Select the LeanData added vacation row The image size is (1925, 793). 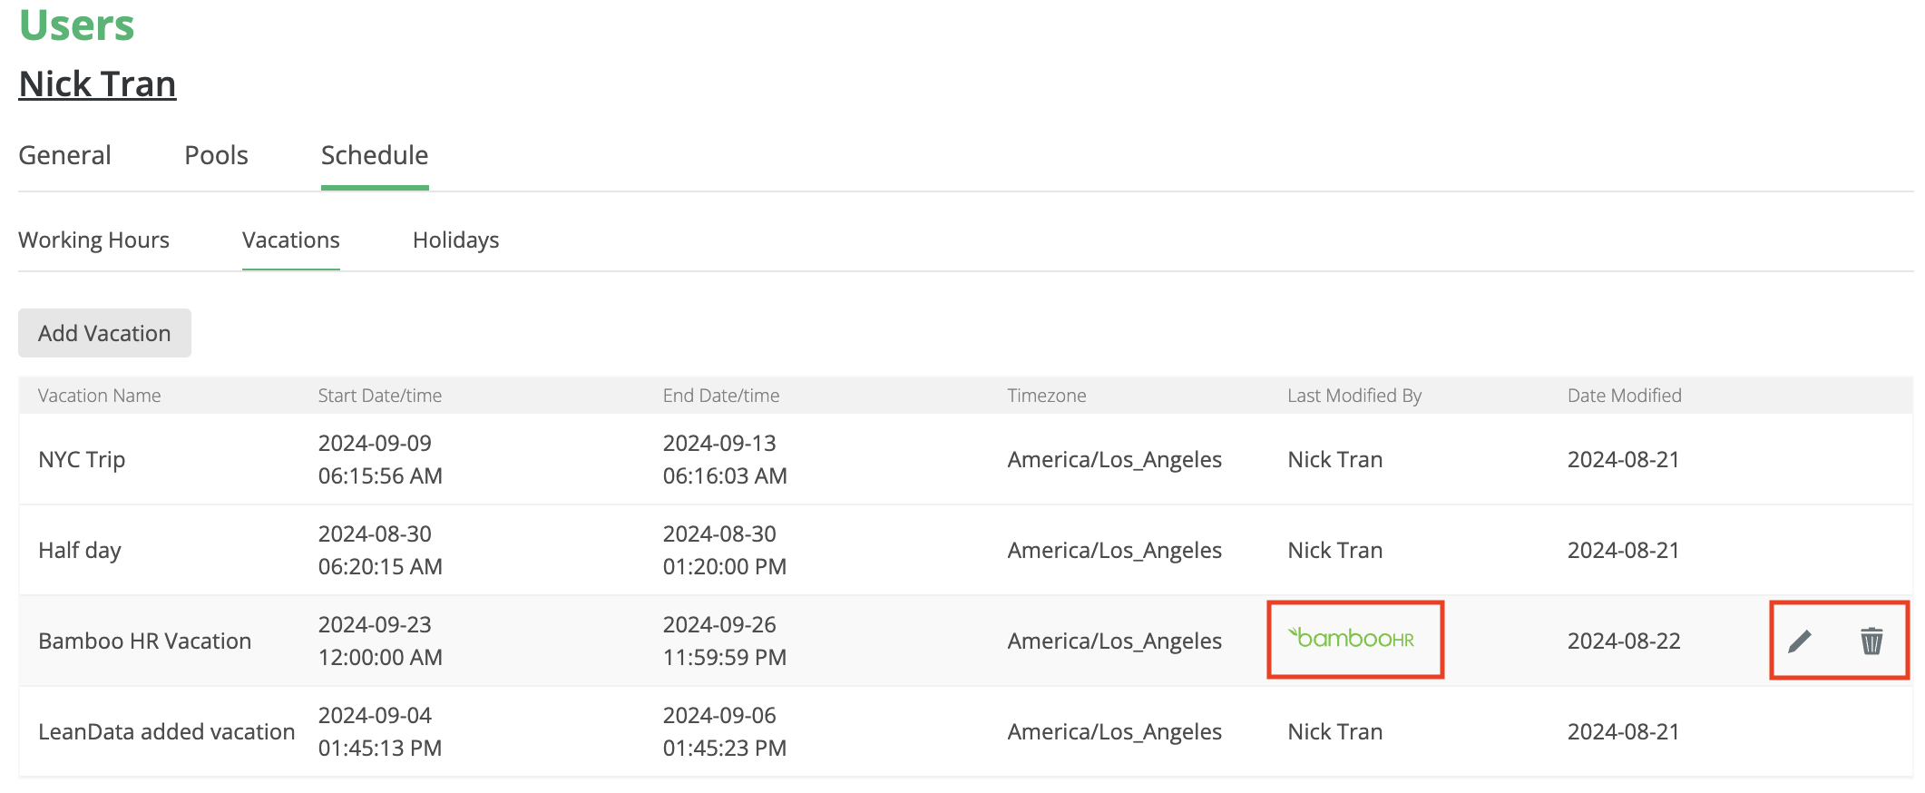tap(166, 732)
